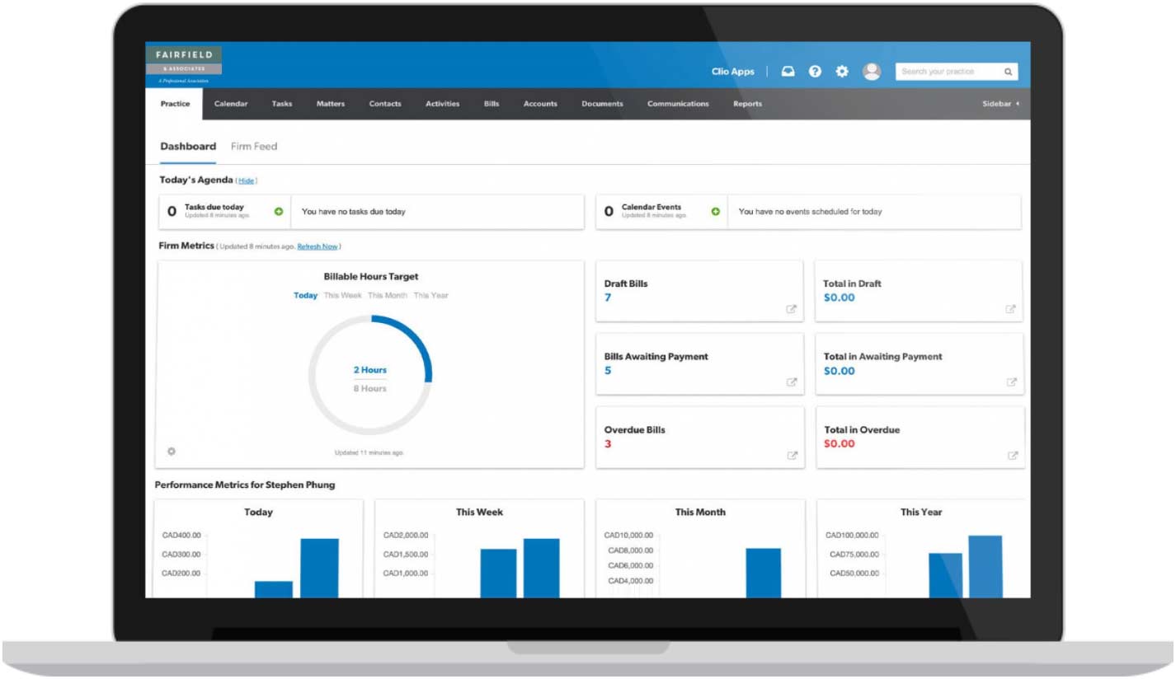Hide Today's Agenda section
The image size is (1176, 679).
click(x=247, y=180)
